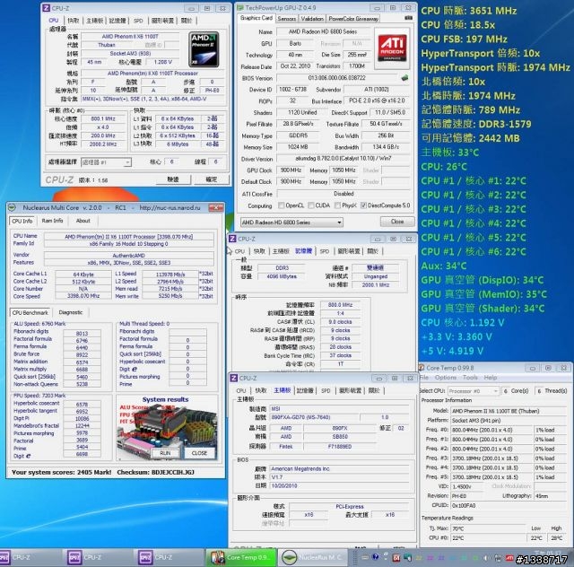Image resolution: width=574 pixels, height=567 pixels.
Task: Click the blue help icon in system tray
Action: [376, 557]
